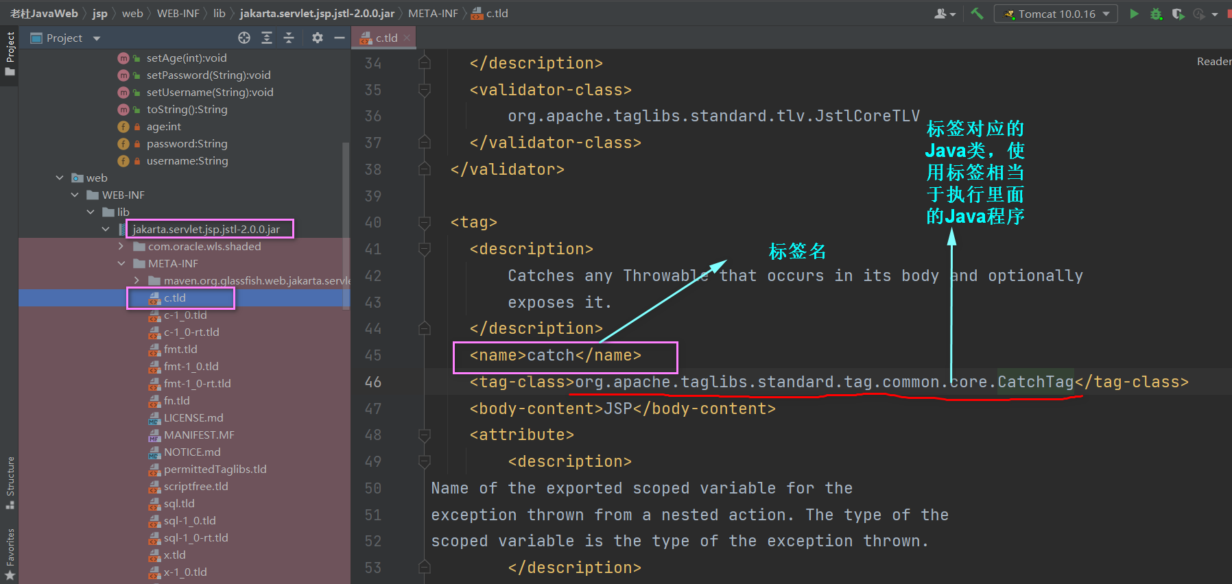1232x584 pixels.
Task: Fold the validator-class block at line 35
Action: point(425,90)
